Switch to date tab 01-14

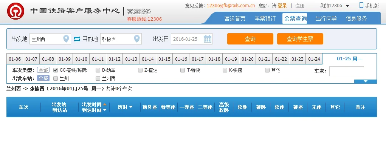click(148, 59)
